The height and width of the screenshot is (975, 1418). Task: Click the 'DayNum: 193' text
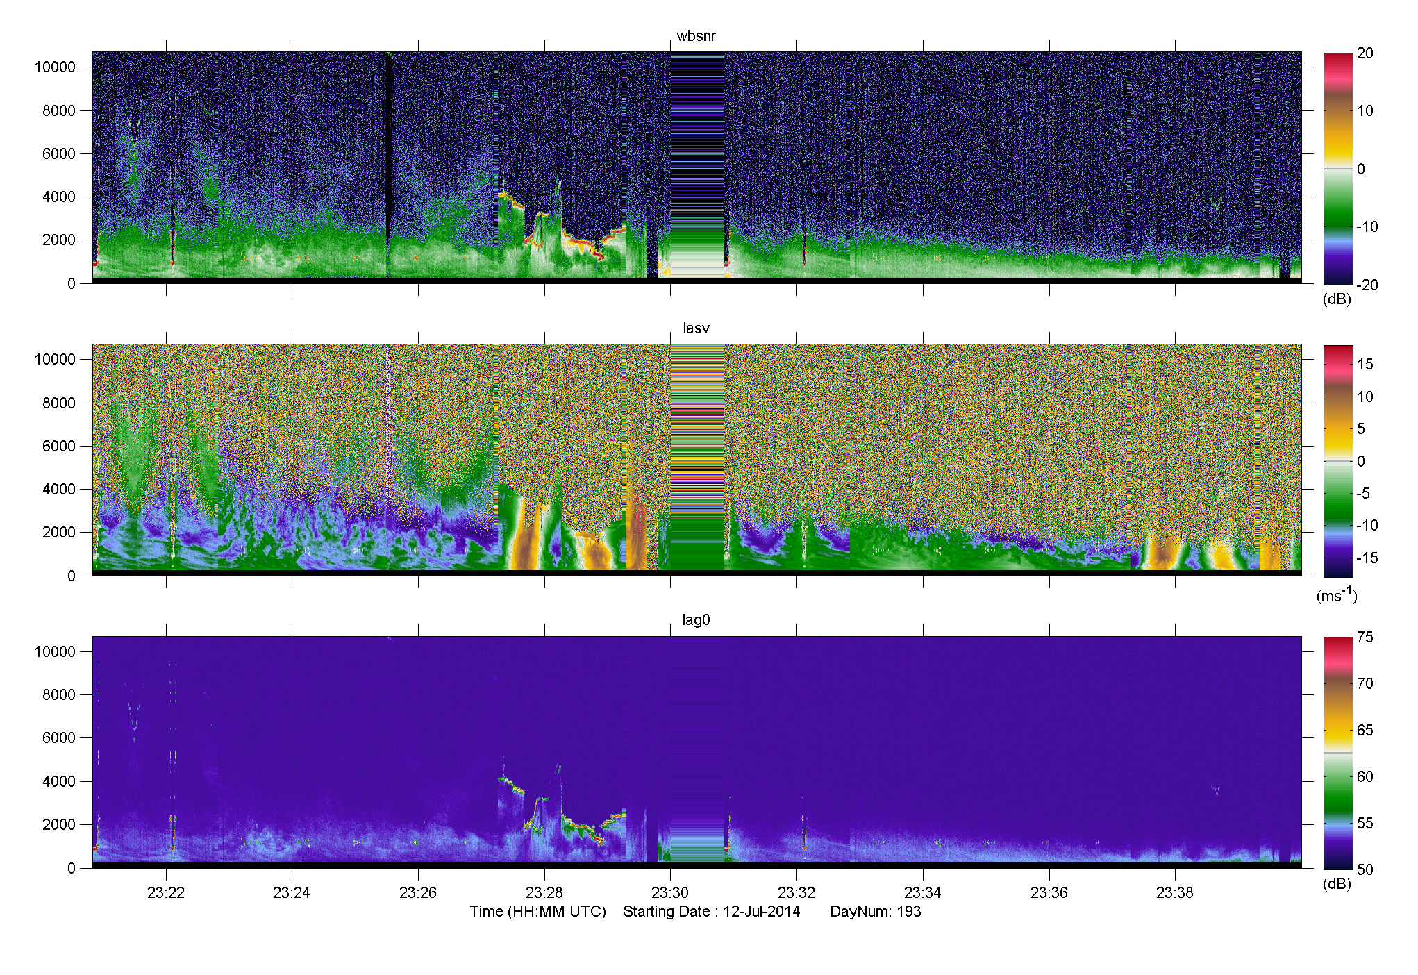point(876,912)
